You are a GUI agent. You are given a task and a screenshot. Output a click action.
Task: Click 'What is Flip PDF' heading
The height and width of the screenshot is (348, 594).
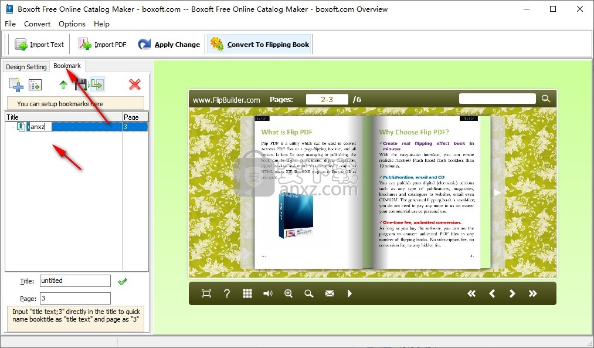[287, 132]
